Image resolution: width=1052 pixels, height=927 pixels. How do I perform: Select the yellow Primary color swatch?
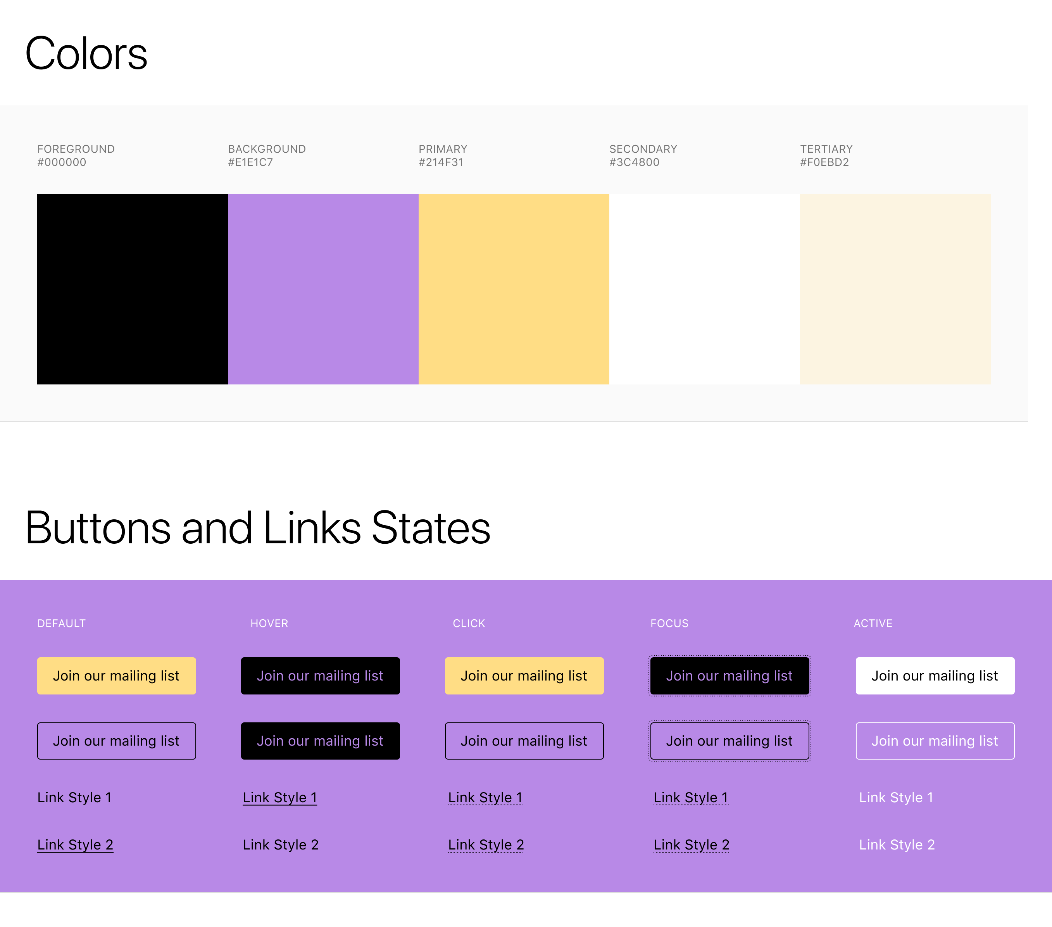(x=514, y=288)
